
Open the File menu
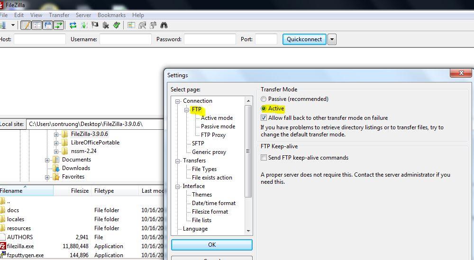click(x=4, y=15)
